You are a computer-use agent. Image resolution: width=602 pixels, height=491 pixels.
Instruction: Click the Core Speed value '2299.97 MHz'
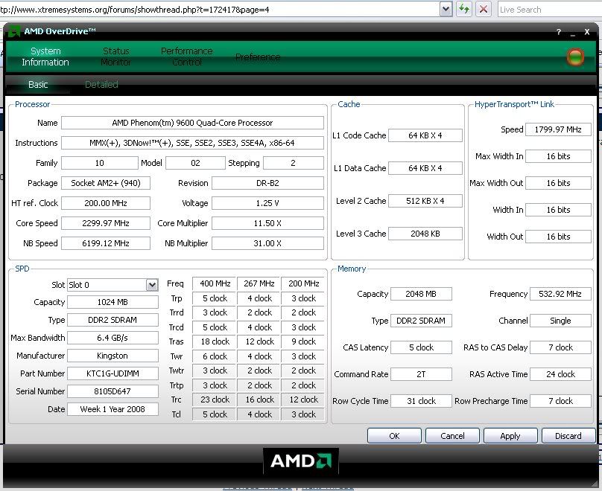pos(106,223)
